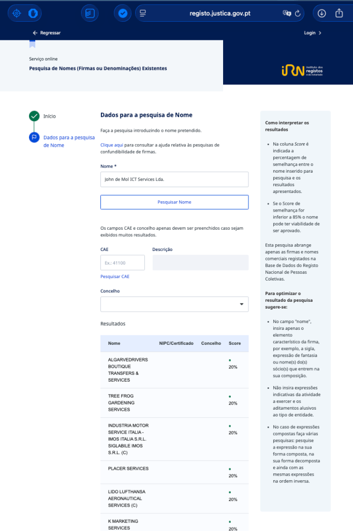Image resolution: width=353 pixels, height=531 pixels.
Task: Follow the 'Clique aqui' help link
Action: (111, 145)
